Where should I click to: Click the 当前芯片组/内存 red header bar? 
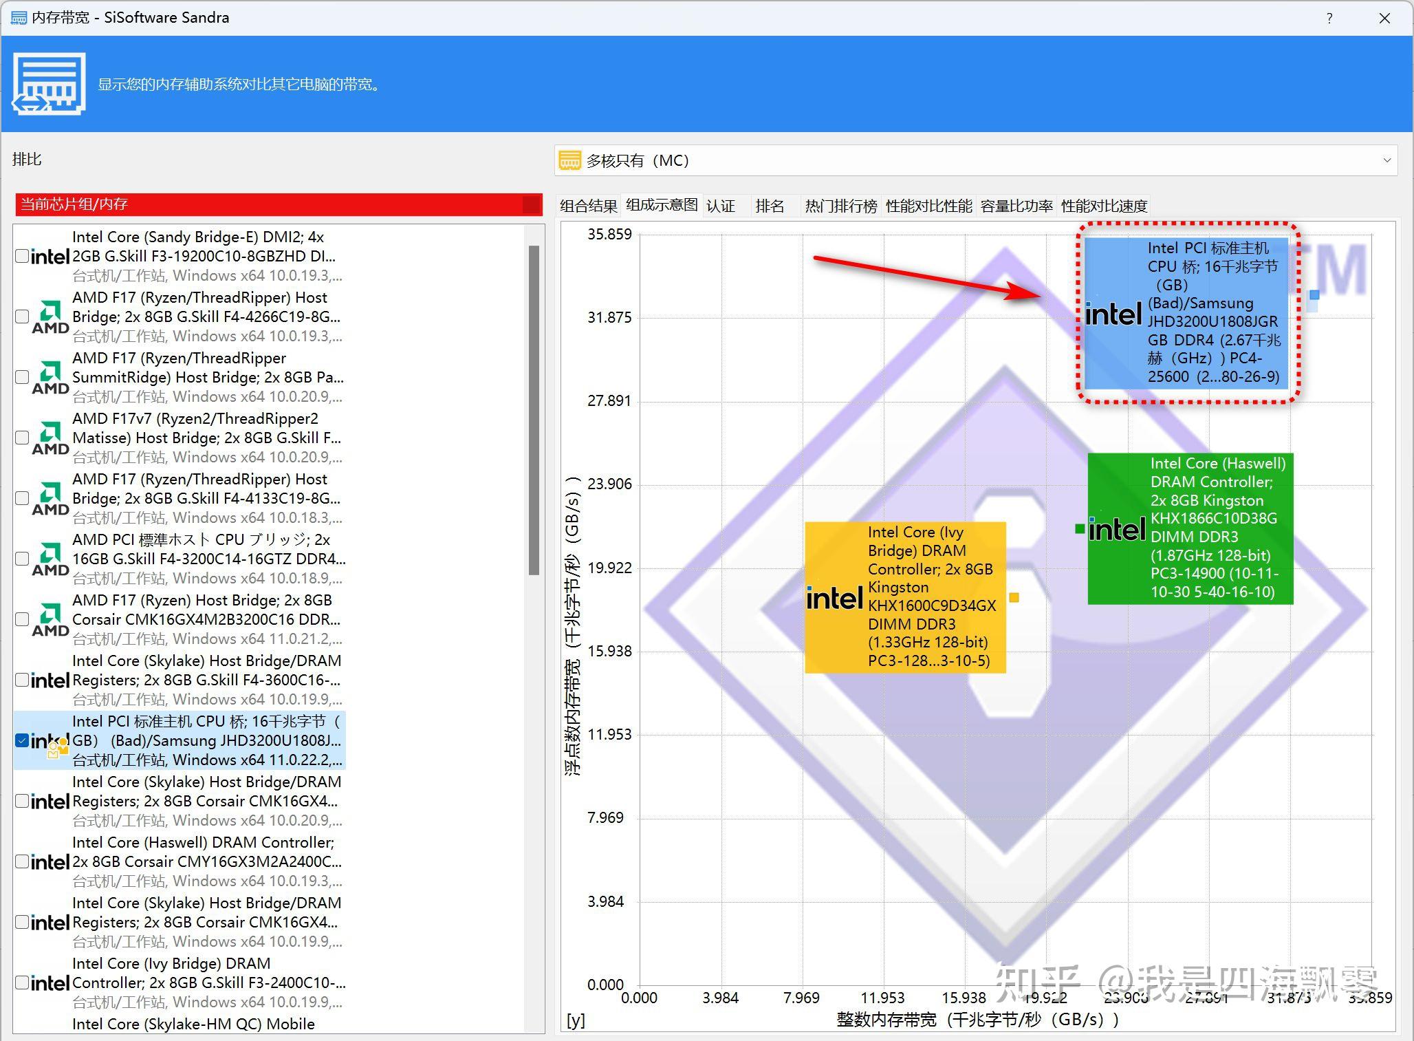279,204
